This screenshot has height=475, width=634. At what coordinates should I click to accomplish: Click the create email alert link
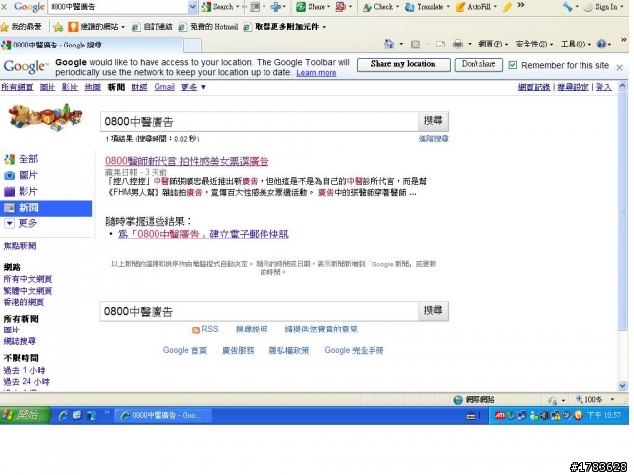203,234
